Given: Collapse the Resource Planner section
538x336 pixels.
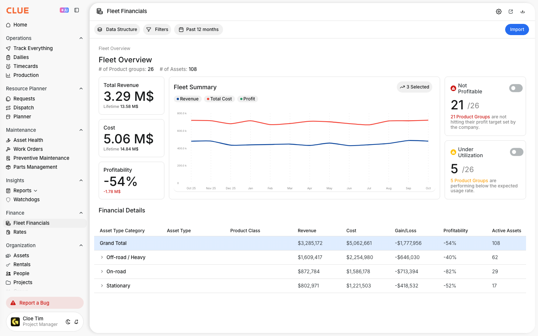Looking at the screenshot, I should pos(81,88).
